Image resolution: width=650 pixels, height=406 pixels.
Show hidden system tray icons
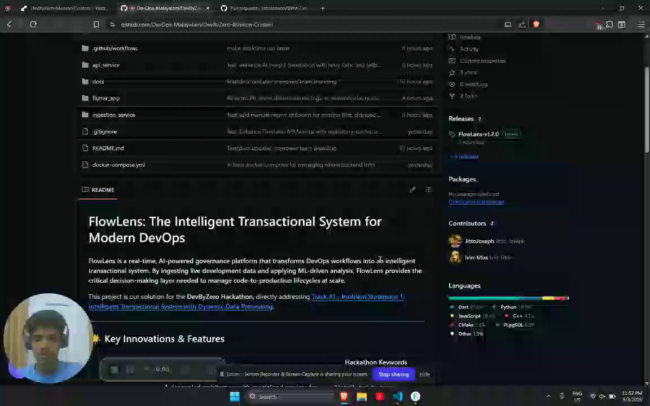[548, 396]
